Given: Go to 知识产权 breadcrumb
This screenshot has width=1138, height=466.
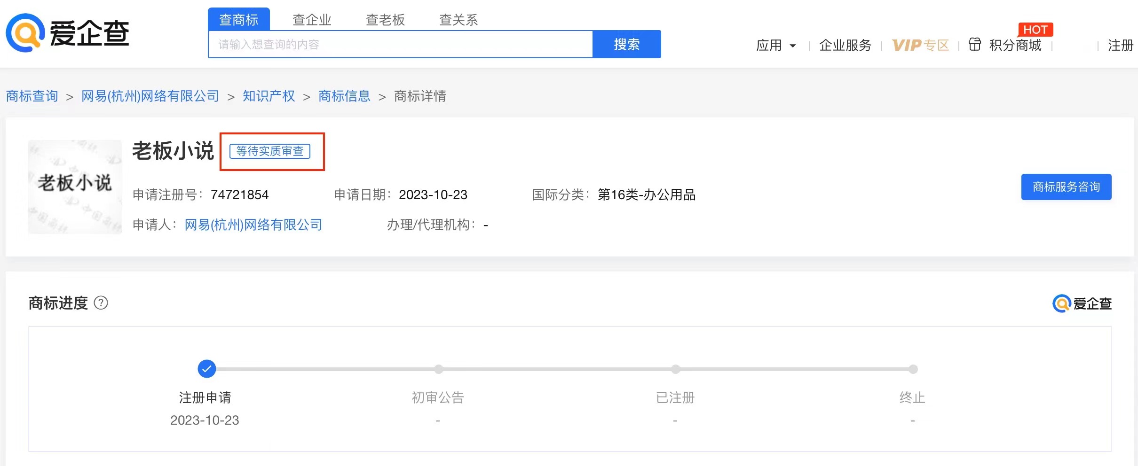Looking at the screenshot, I should coord(269,96).
